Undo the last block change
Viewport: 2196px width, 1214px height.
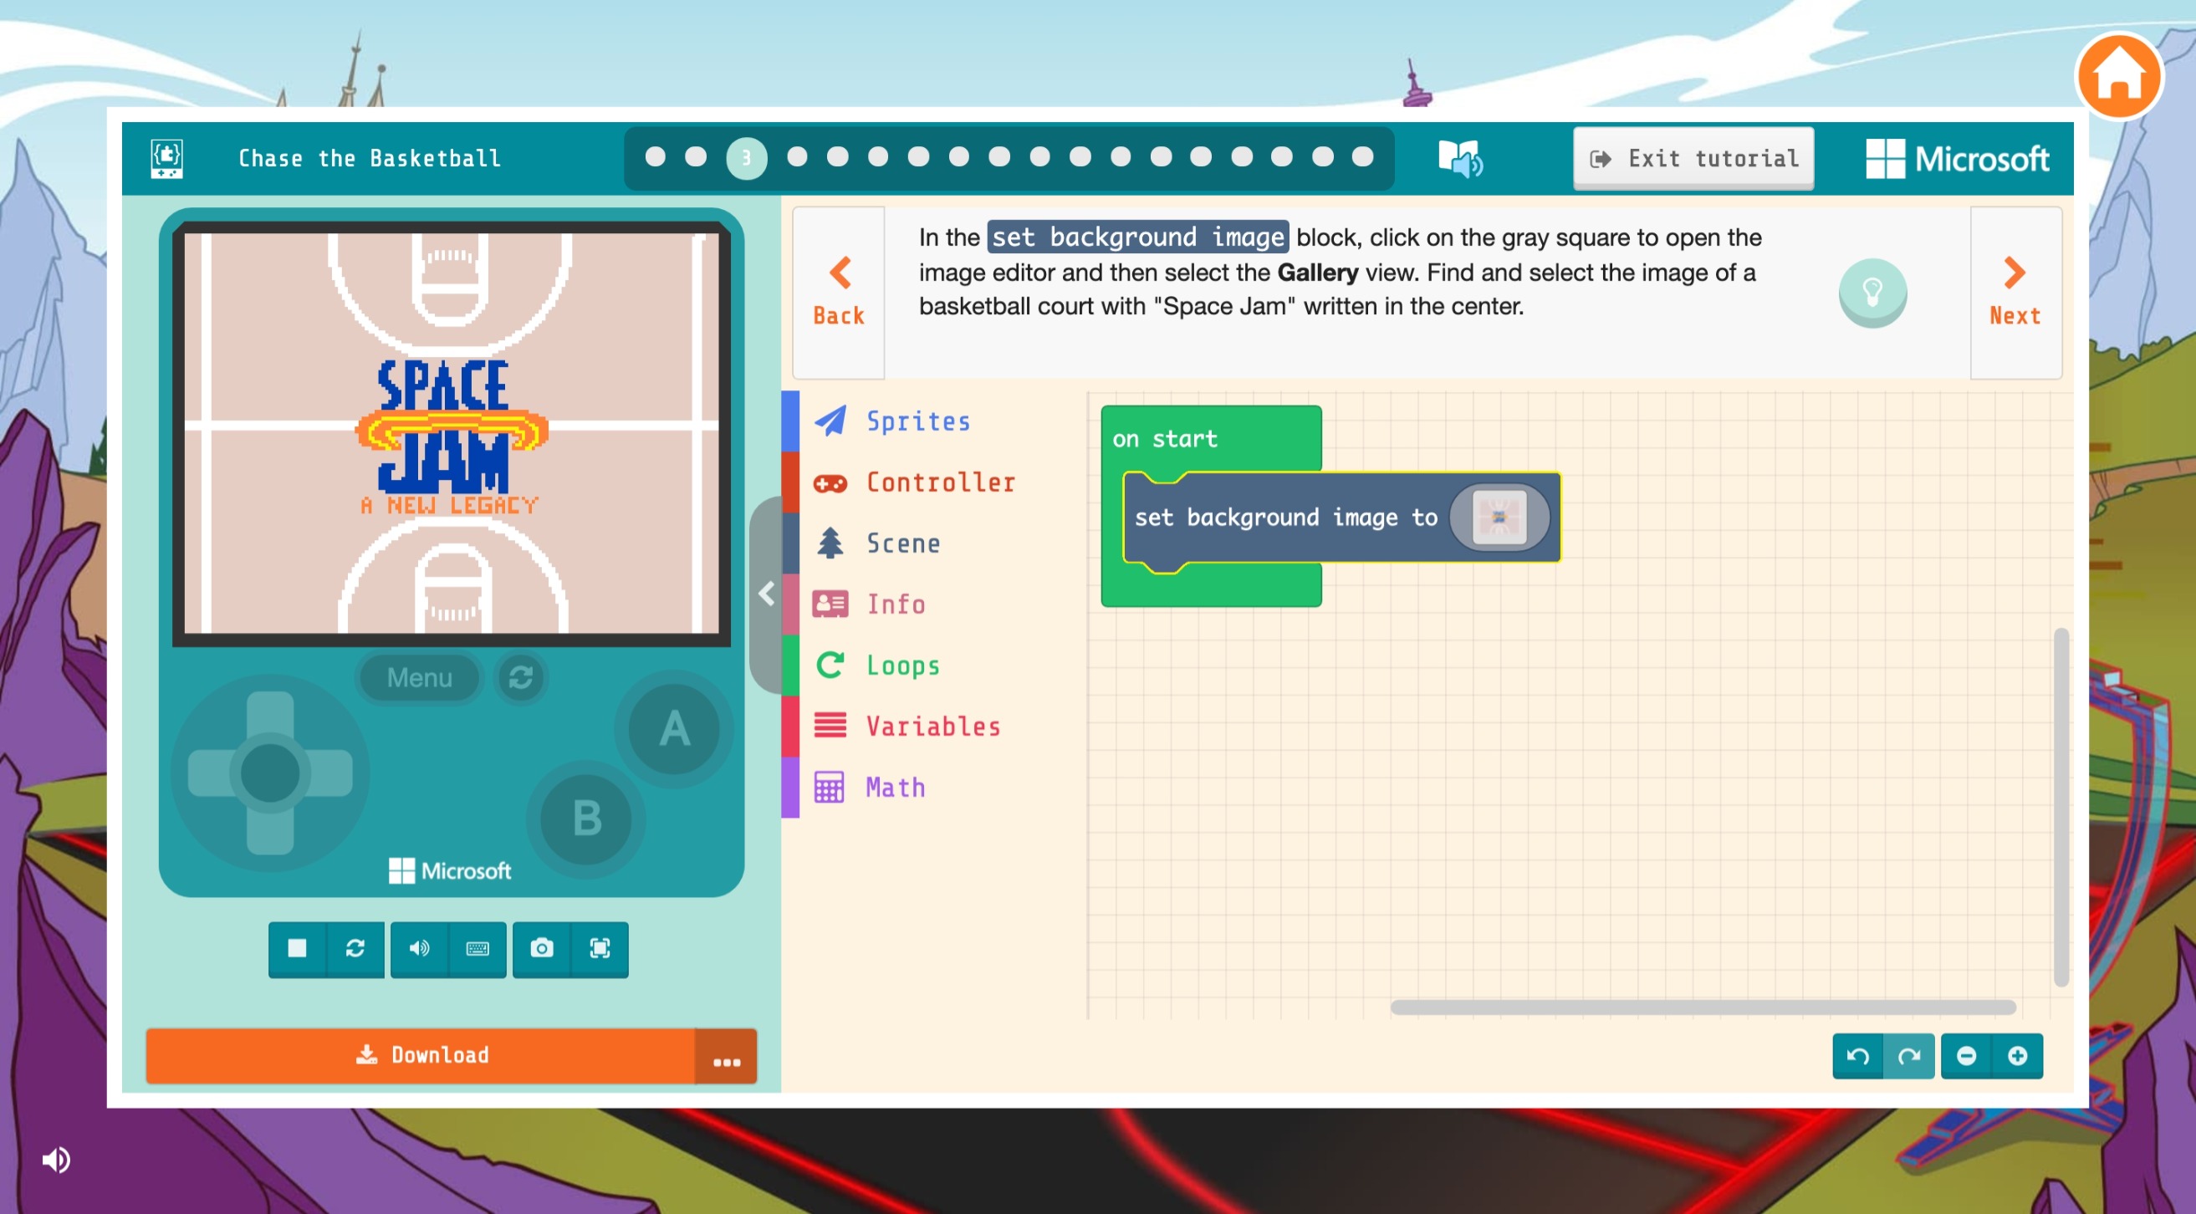point(1857,1056)
